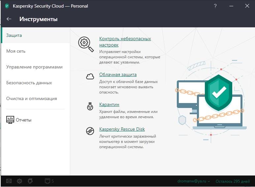Click the support headset icon in footer
Image resolution: width=255 pixels, height=187 pixels.
click(30, 181)
